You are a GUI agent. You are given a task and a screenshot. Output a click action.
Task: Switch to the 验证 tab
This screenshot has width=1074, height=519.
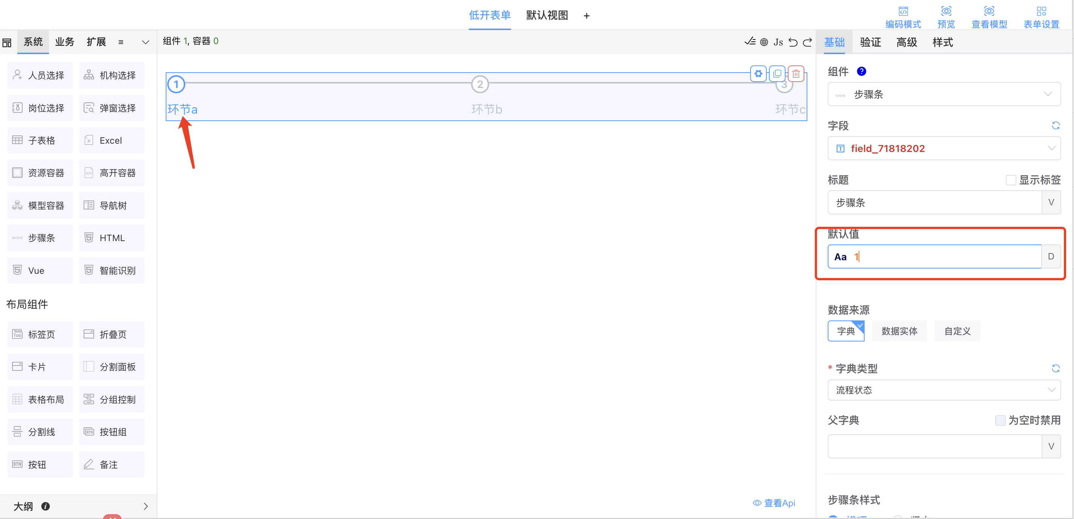870,42
